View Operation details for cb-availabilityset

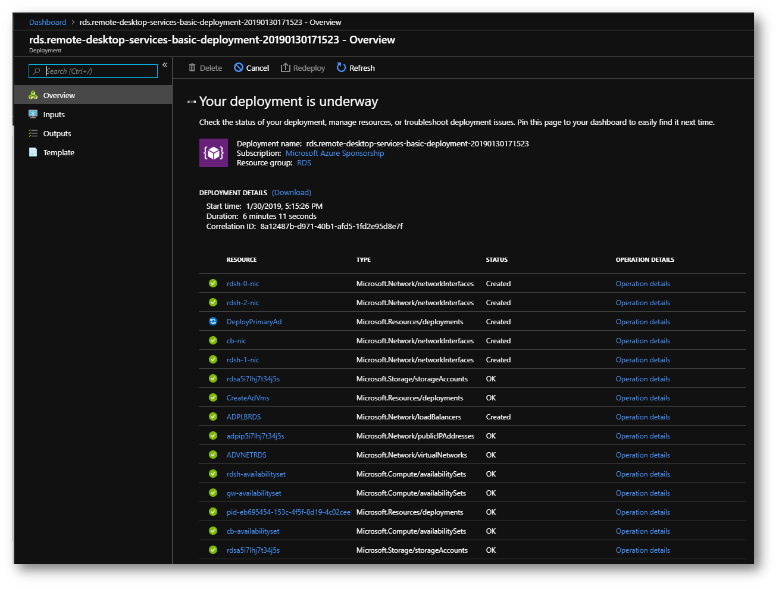643,531
